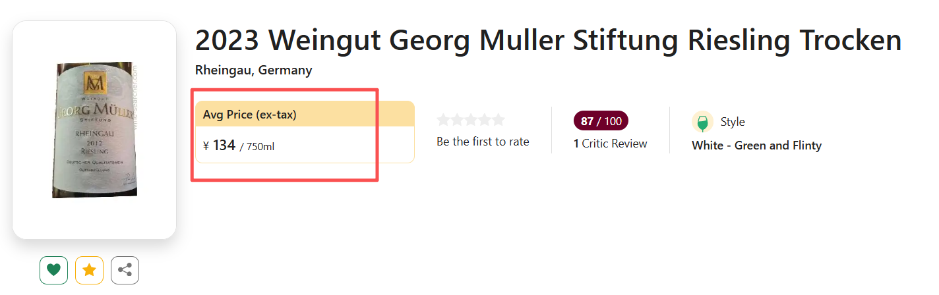Open the White - Green and Flinty style
The image size is (939, 295).
click(x=756, y=146)
